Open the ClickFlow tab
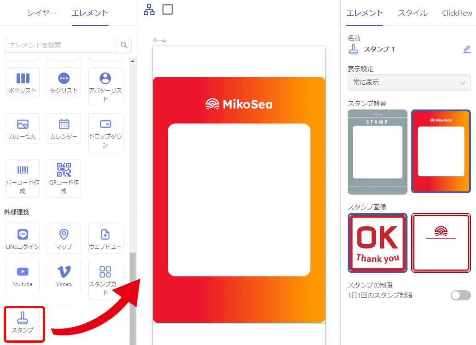 point(457,13)
